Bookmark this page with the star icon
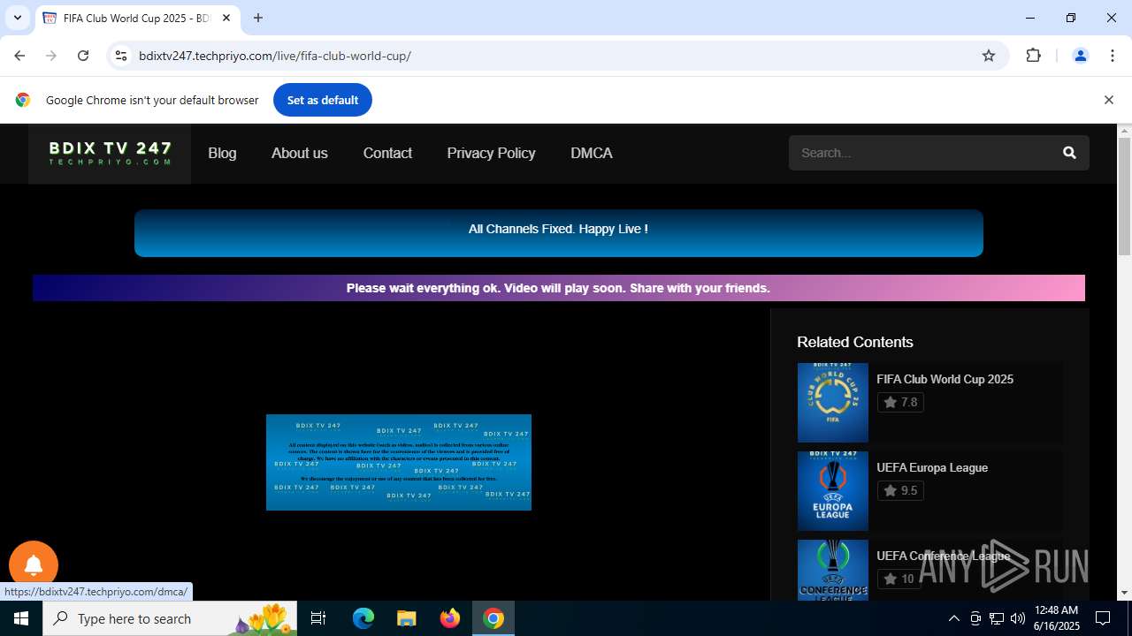The height and width of the screenshot is (636, 1132). 989,56
